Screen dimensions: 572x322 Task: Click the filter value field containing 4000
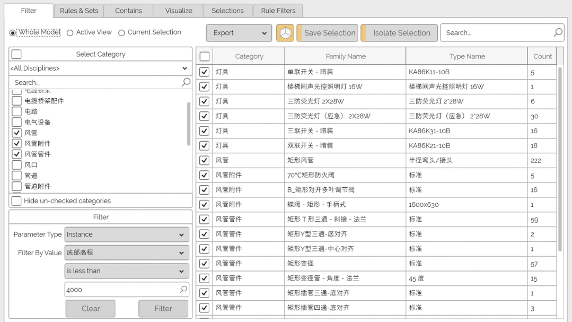127,290
